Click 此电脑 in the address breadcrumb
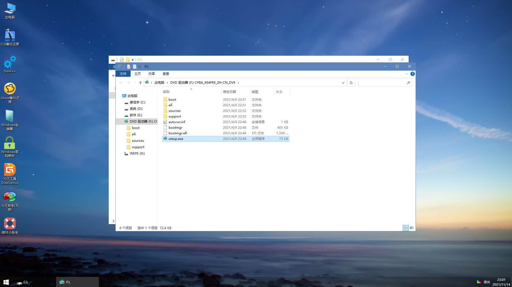 [x=159, y=83]
